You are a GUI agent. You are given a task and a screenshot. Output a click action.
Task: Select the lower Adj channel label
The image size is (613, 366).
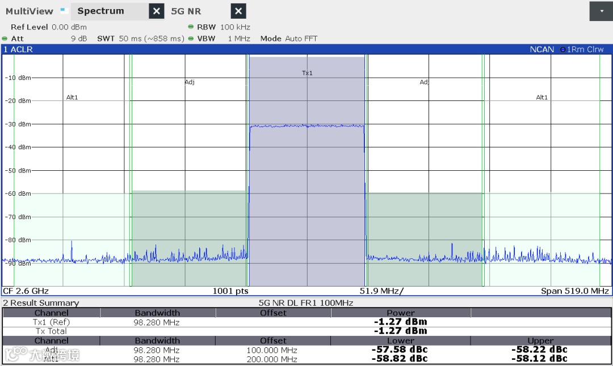point(190,82)
